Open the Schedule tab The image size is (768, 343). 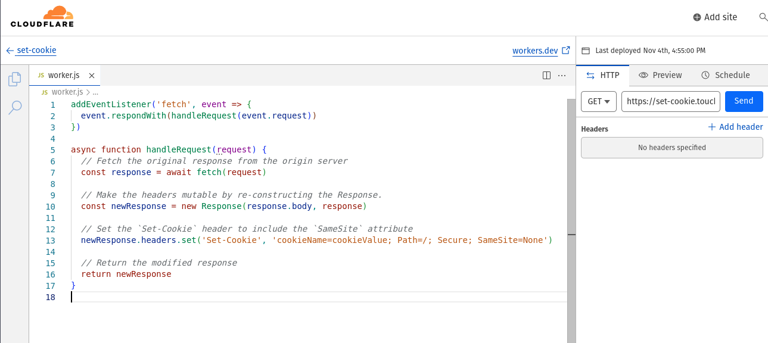(726, 75)
